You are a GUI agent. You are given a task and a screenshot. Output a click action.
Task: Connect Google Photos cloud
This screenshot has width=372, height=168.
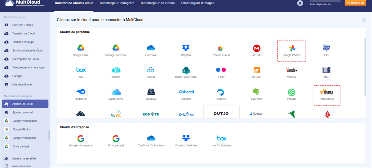(292, 50)
